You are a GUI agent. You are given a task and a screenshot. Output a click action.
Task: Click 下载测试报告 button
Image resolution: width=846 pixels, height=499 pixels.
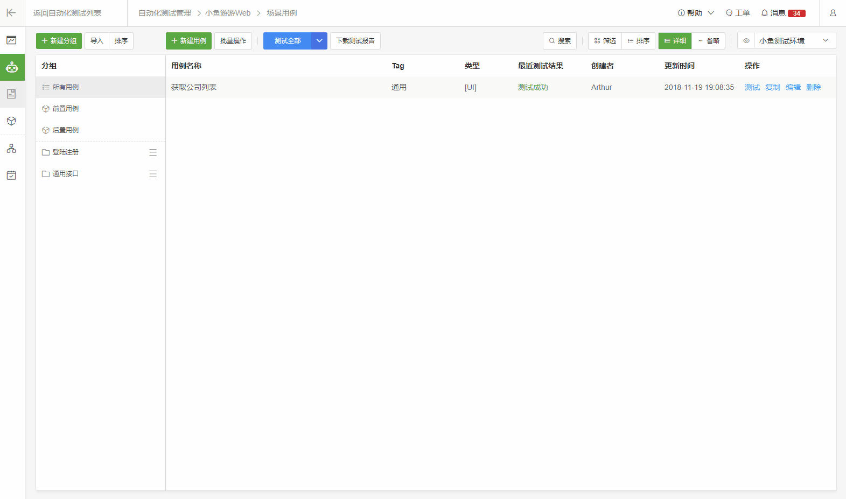(355, 41)
